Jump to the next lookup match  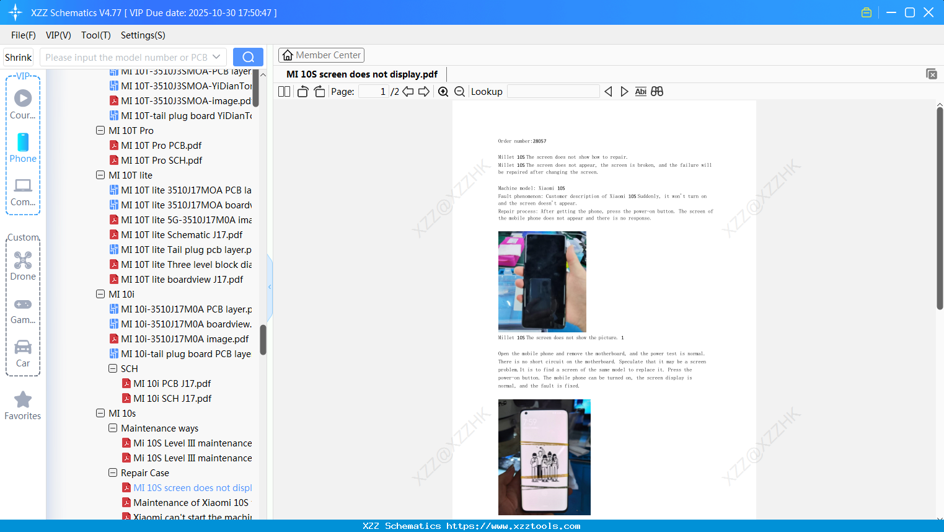(x=624, y=92)
